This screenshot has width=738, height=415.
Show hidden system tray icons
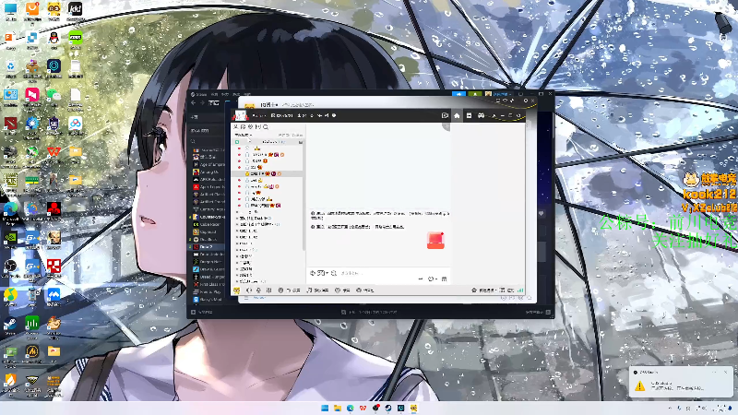[671, 408]
